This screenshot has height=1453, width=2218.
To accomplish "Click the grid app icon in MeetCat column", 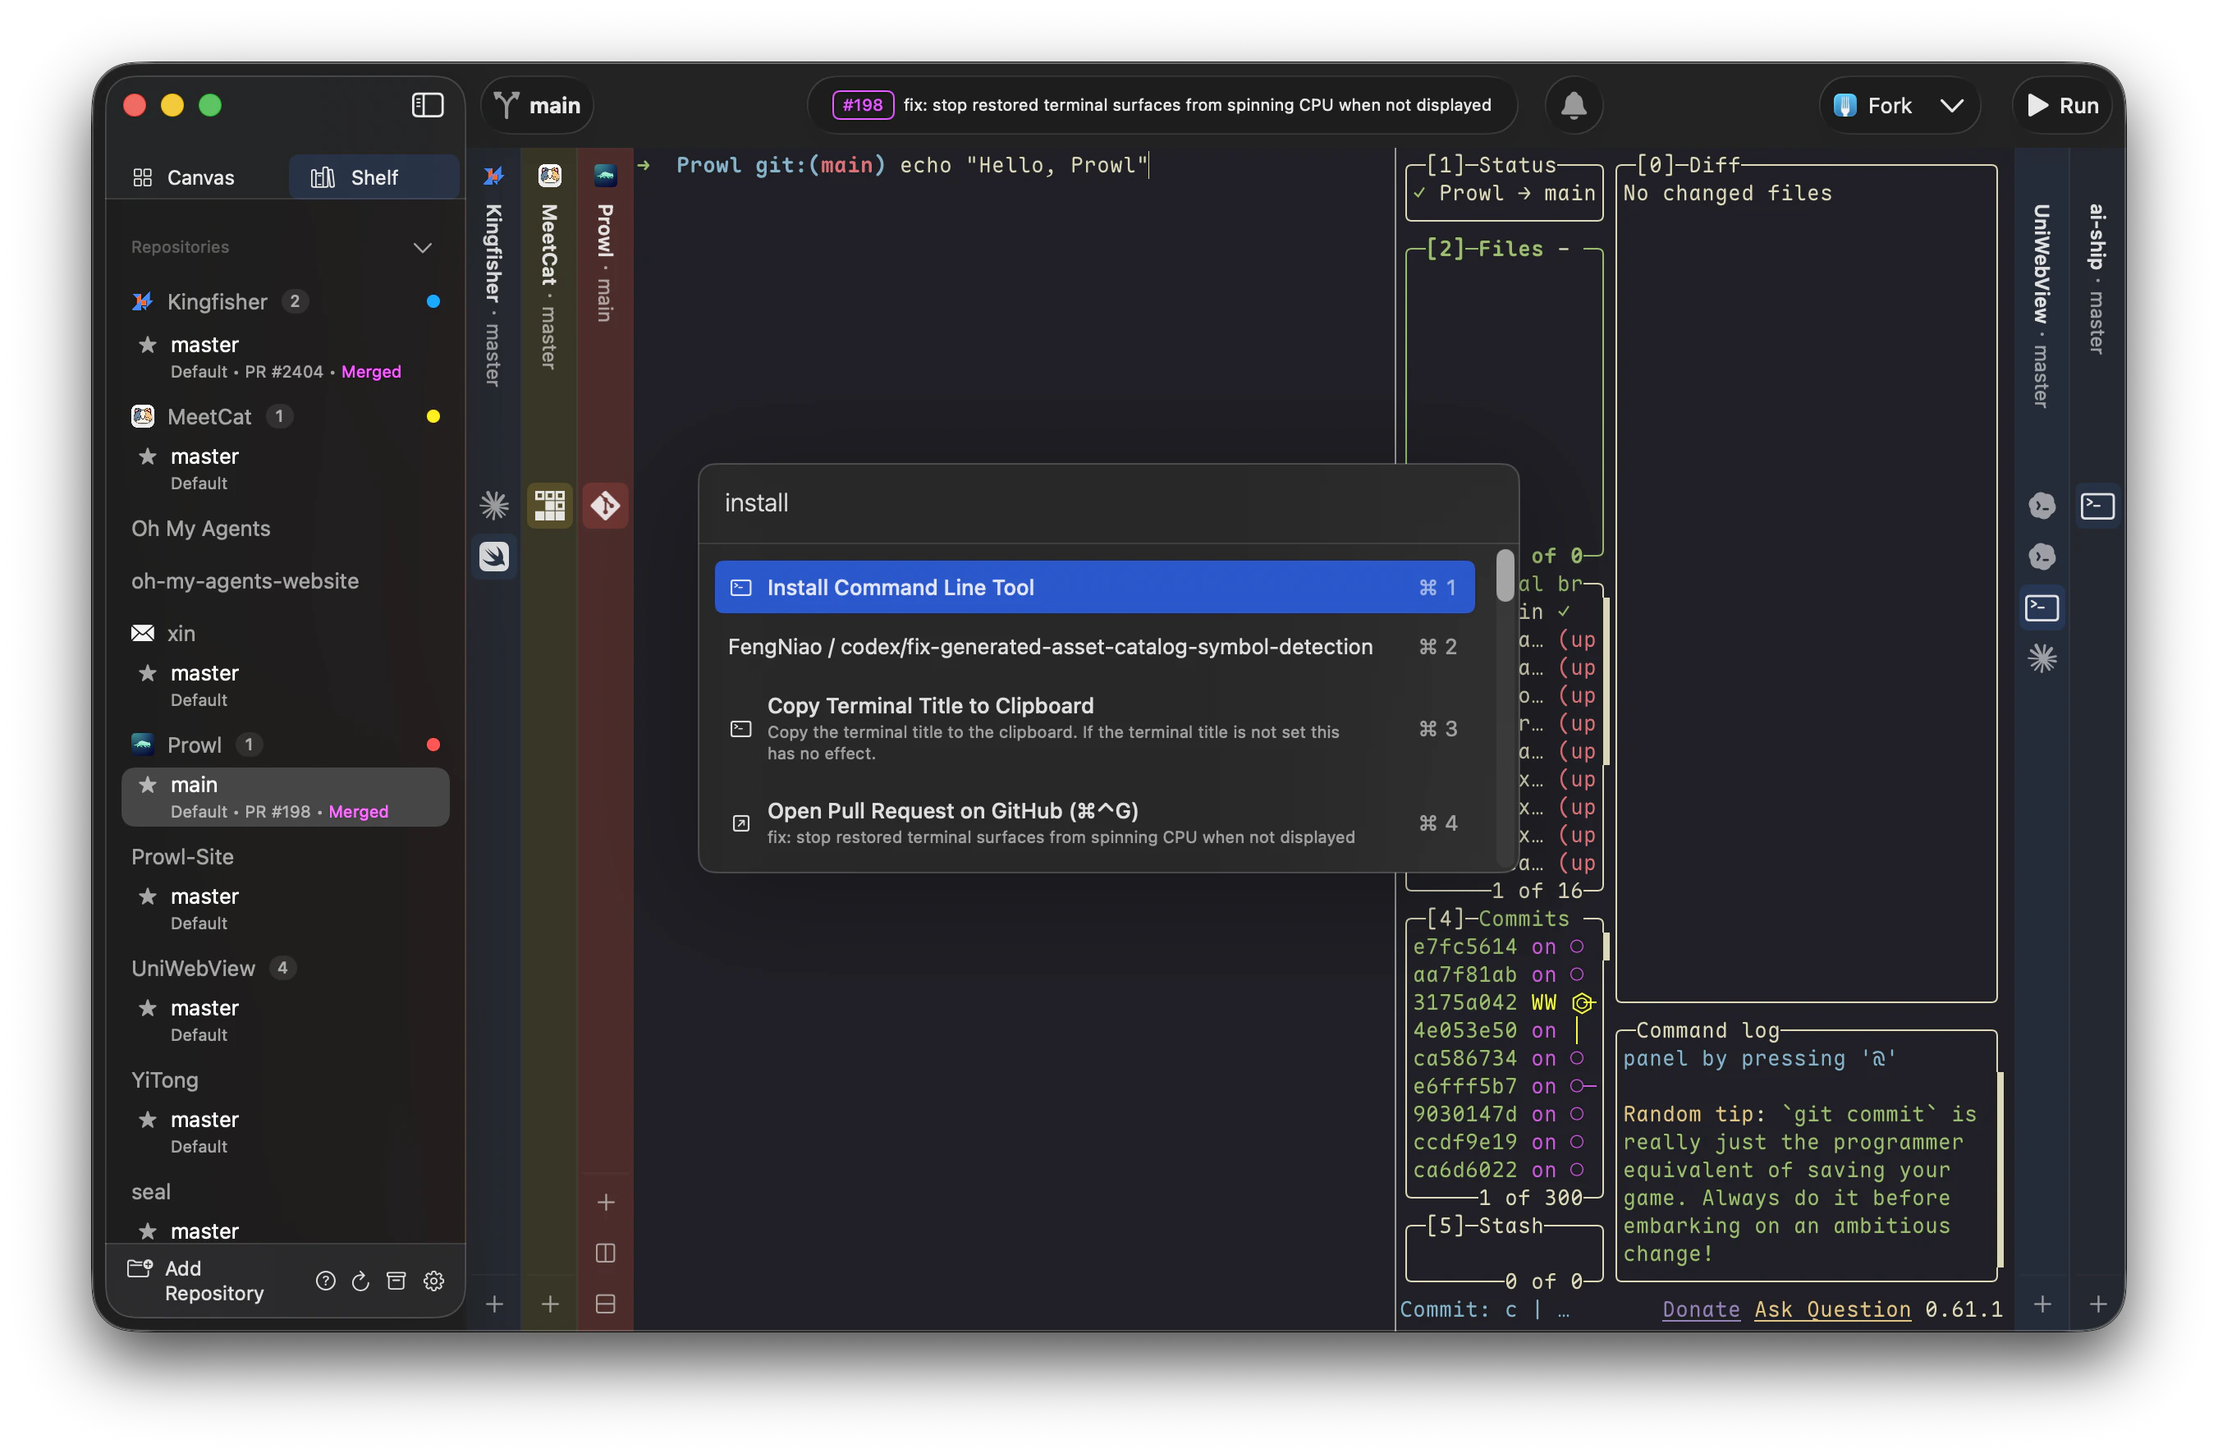I will click(550, 505).
